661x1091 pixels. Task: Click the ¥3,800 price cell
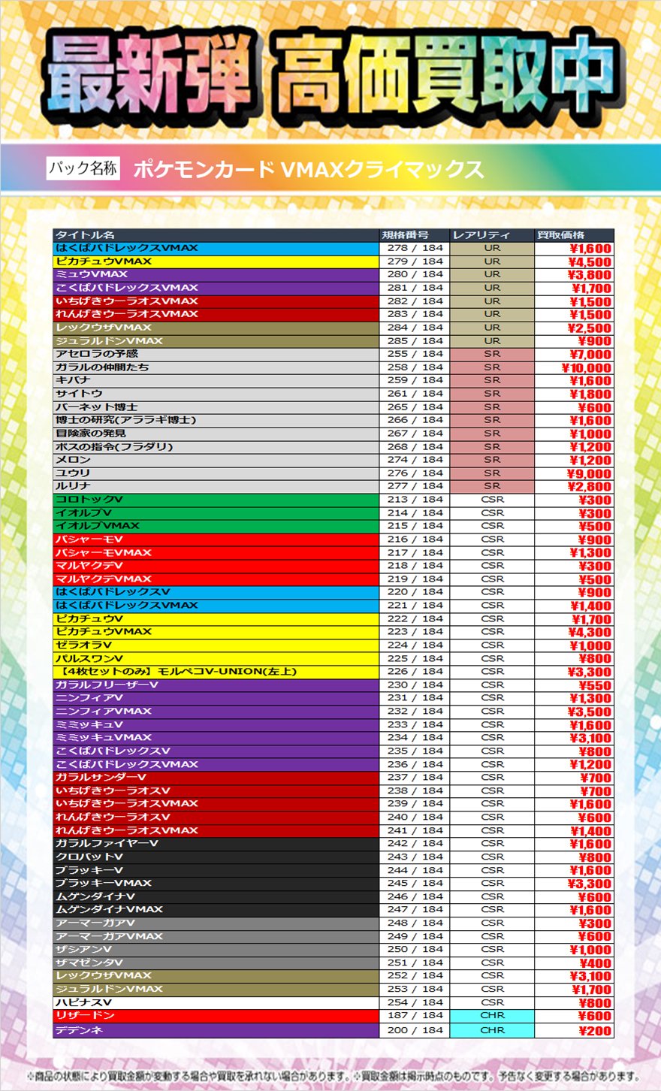575,274
